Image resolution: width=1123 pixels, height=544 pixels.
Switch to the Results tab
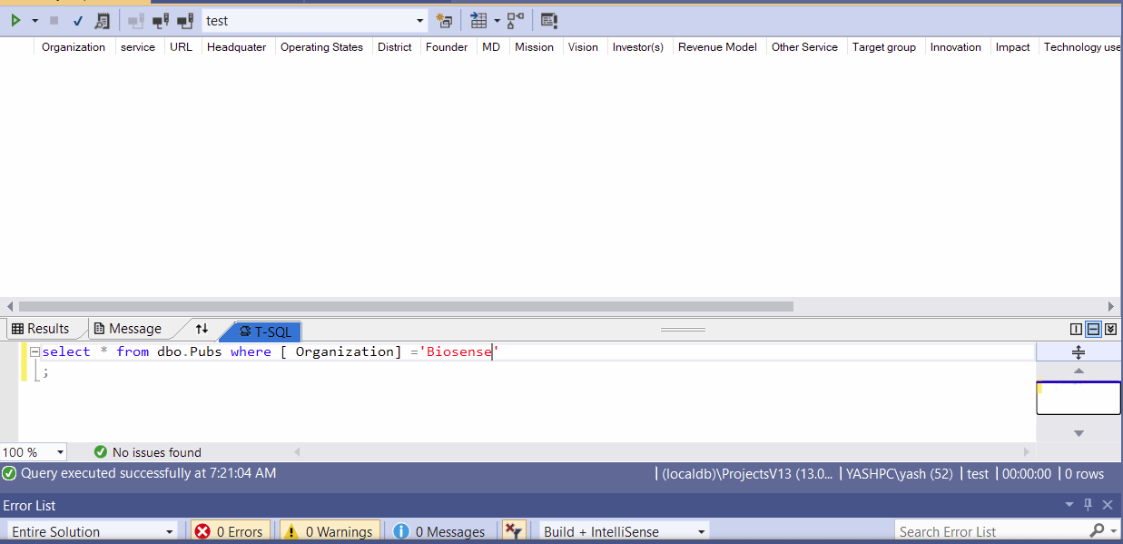tap(45, 328)
